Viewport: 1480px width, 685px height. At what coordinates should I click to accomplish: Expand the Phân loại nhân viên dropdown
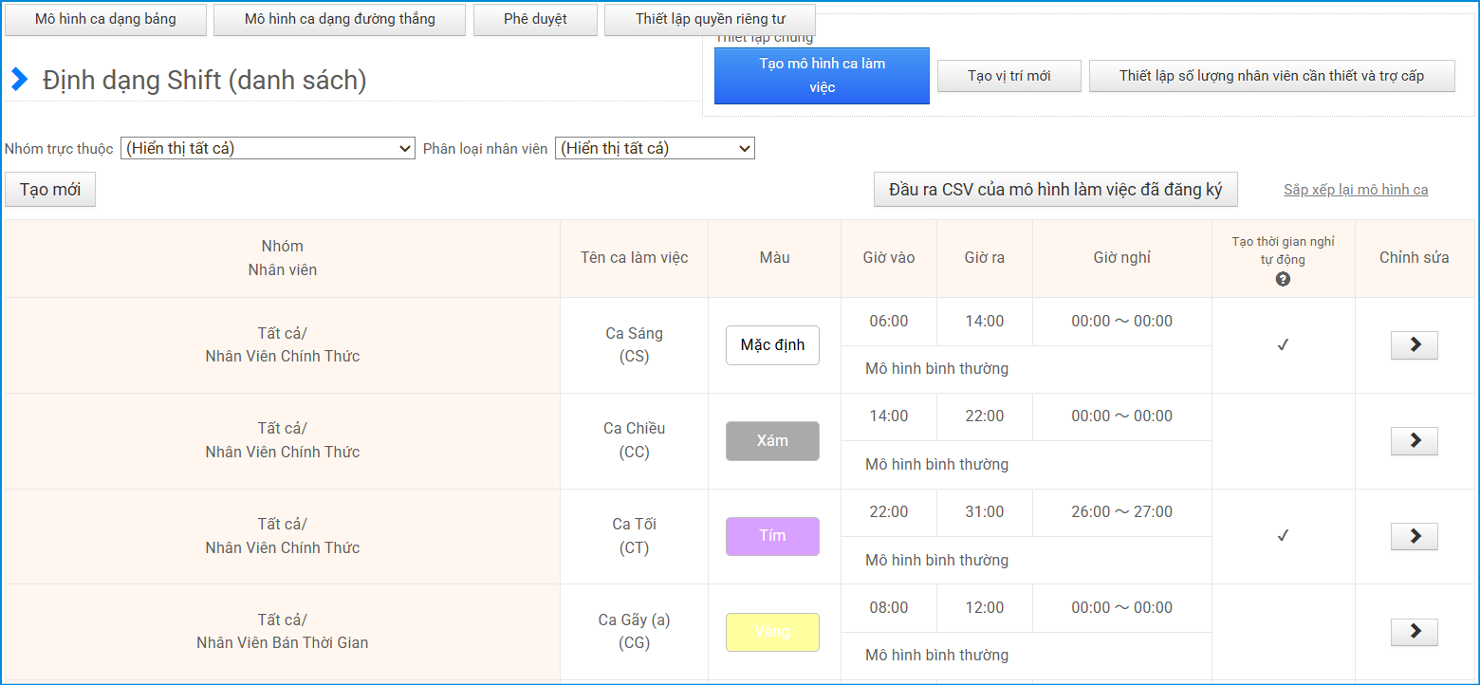pyautogui.click(x=655, y=148)
